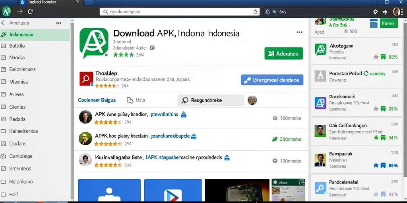Open joanoliaredbapcle link in second review

(171, 136)
